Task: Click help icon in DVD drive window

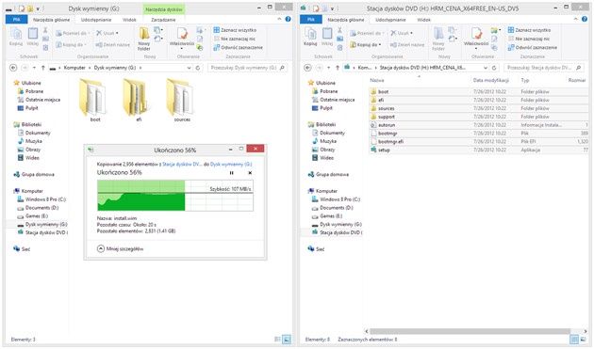Action: tap(585, 19)
